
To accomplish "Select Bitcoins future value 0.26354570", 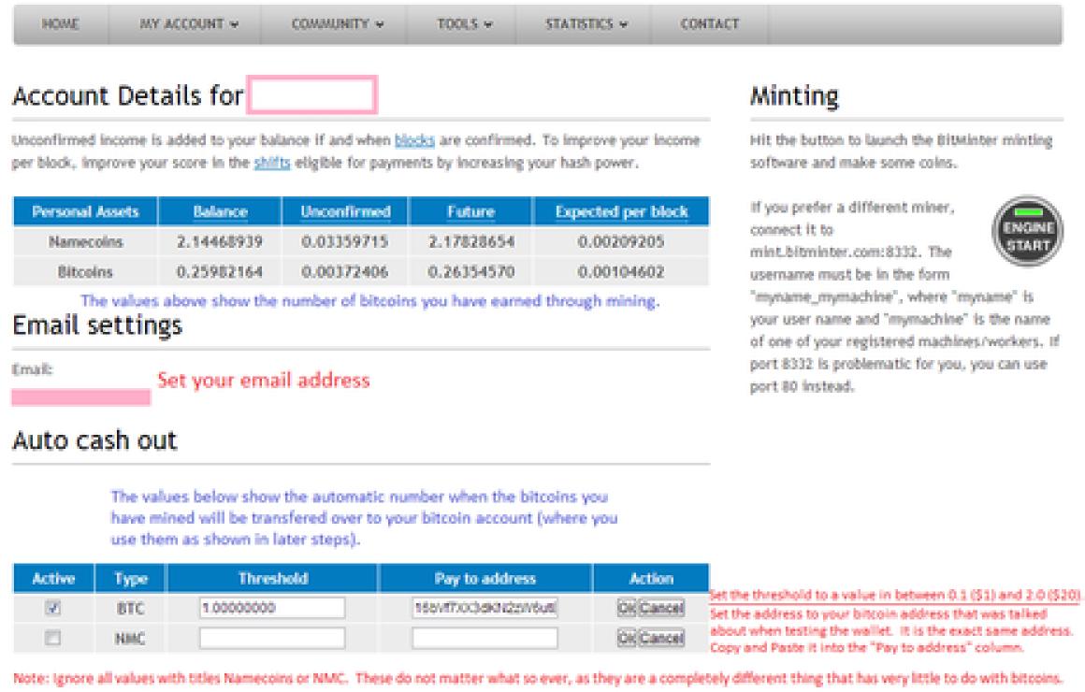I will (x=470, y=272).
